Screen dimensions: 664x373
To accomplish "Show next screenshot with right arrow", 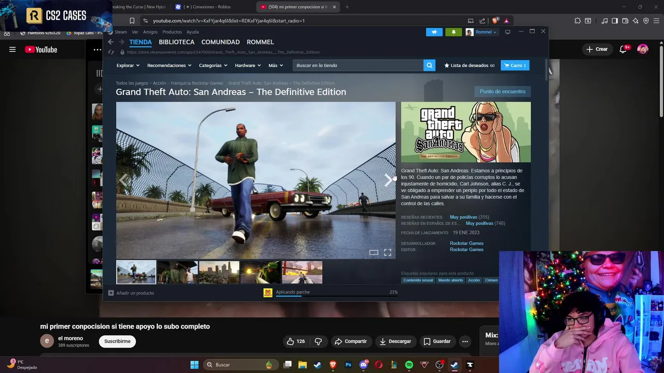I will 388,180.
